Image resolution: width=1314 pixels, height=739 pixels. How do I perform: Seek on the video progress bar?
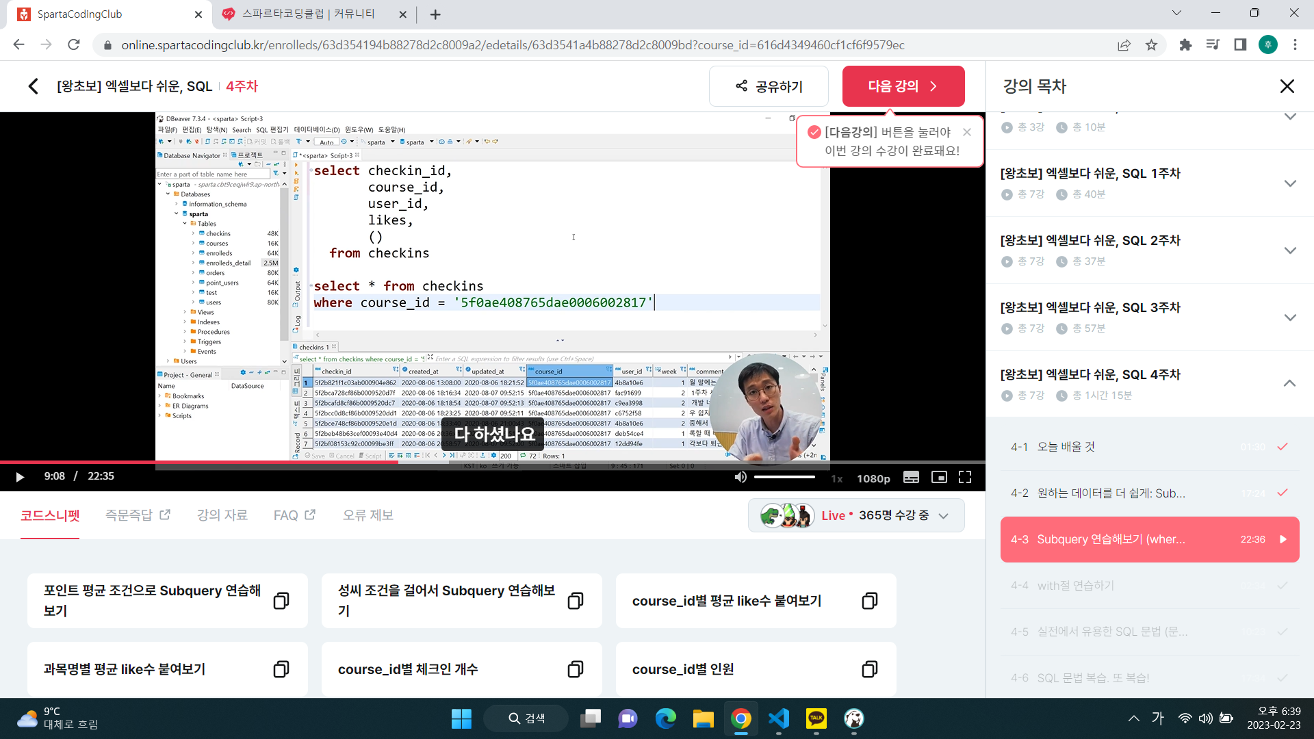(493, 463)
